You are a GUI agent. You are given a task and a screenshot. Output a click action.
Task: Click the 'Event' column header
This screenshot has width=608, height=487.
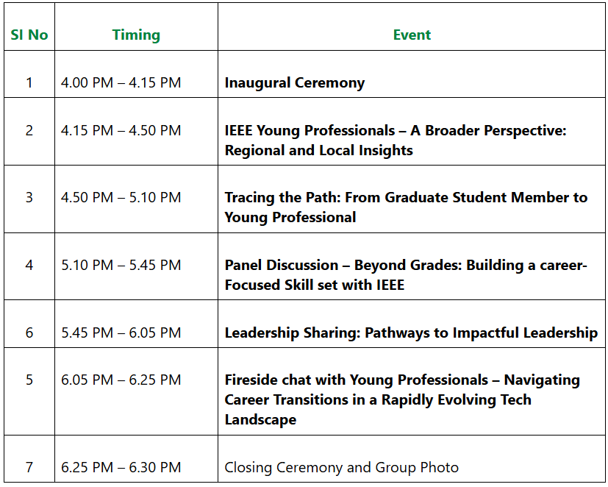412,35
